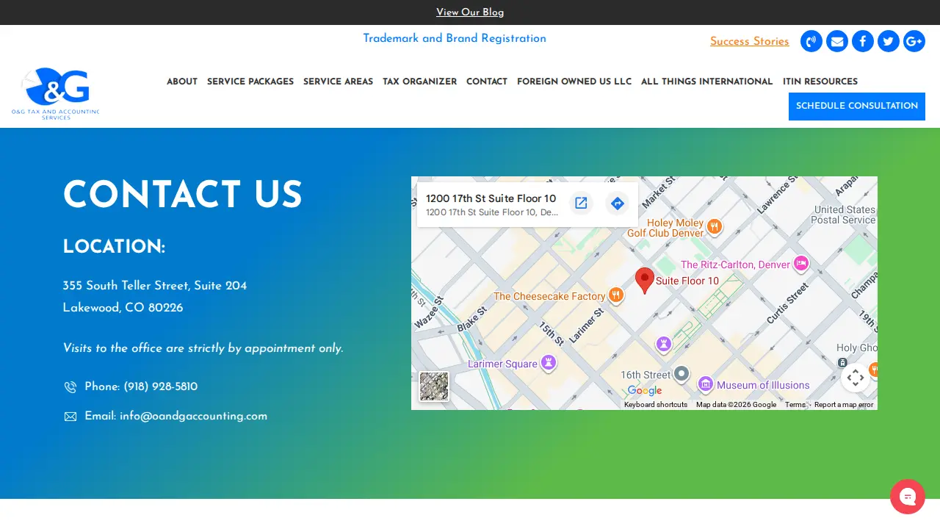
Task: Open the Twitter social icon
Action: point(889,41)
